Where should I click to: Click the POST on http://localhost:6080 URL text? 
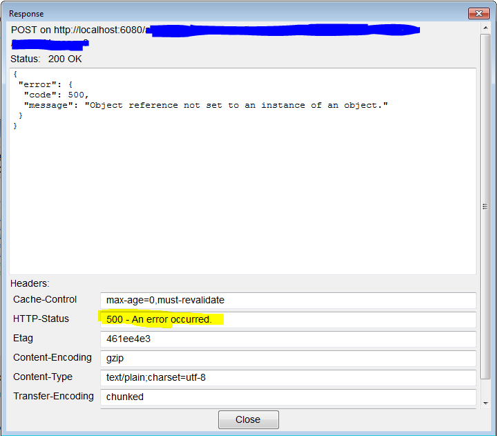tap(78, 30)
